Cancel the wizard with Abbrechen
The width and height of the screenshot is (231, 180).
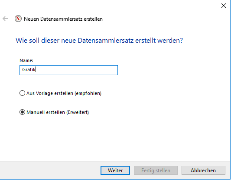coord(203,171)
